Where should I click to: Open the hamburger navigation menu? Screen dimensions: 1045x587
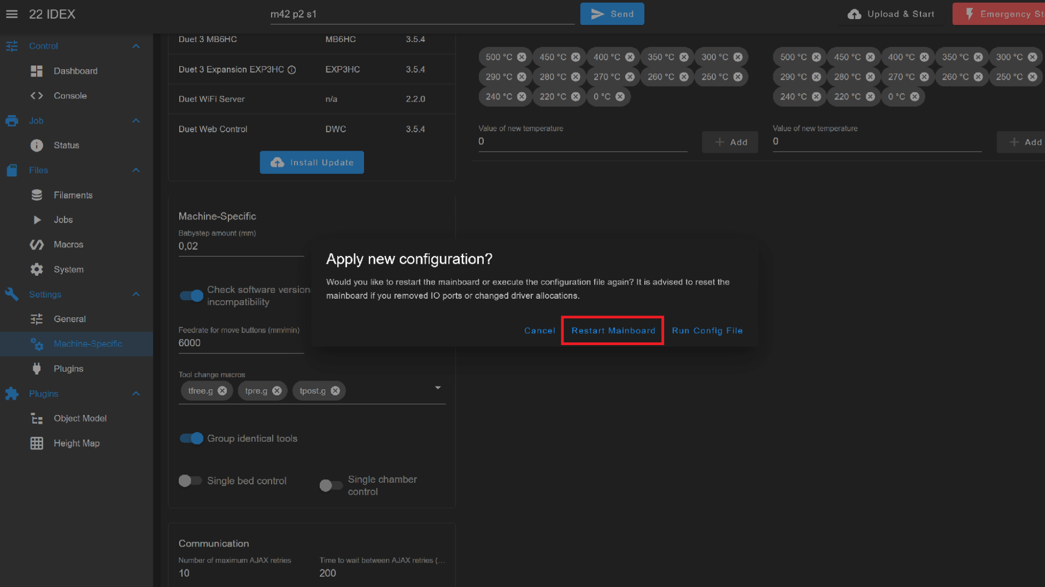12,14
